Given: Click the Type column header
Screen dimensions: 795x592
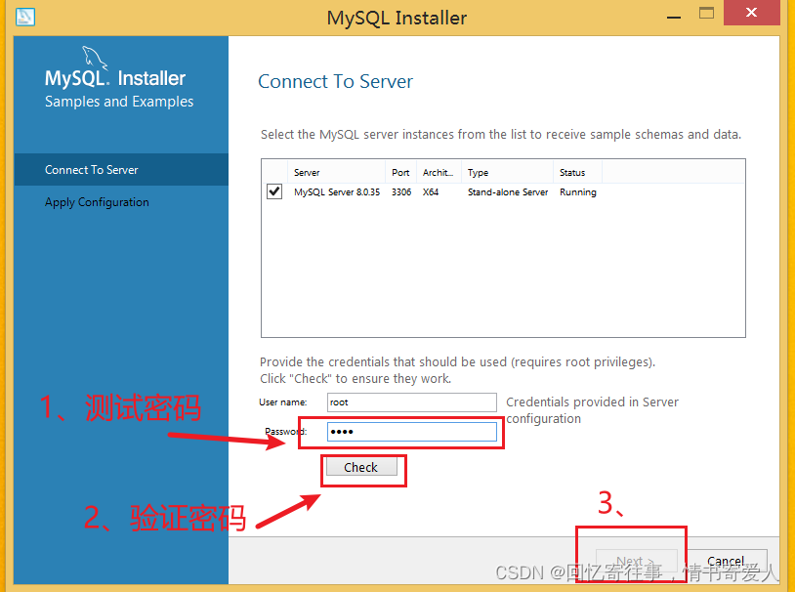Looking at the screenshot, I should point(507,173).
